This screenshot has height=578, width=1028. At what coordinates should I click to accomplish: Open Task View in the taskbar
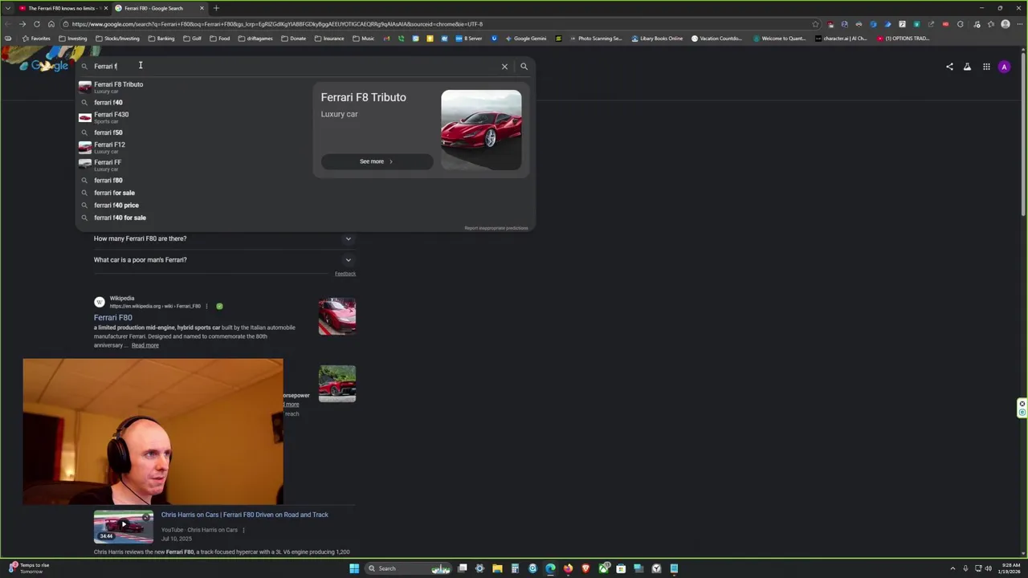coord(463,568)
